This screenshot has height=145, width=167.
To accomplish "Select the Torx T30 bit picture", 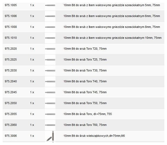I will tap(50, 71).
